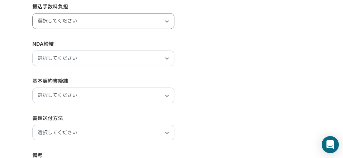Open the 基本契約書締結 dropdown list
Image resolution: width=343 pixels, height=158 pixels.
click(103, 96)
